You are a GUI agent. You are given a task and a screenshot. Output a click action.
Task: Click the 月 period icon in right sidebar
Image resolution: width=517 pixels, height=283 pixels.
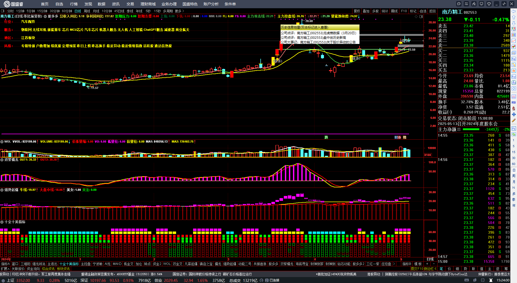point(514,182)
